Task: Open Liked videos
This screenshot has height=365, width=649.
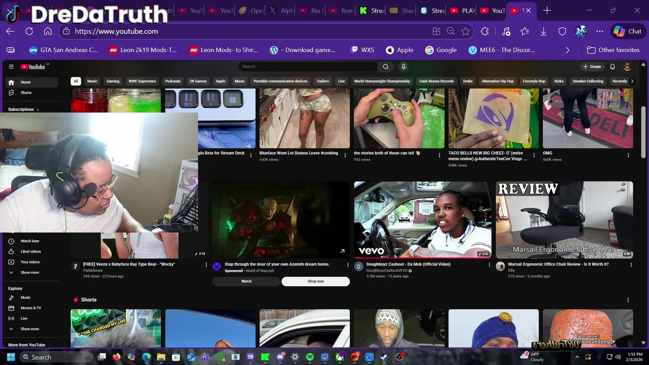Action: [31, 251]
